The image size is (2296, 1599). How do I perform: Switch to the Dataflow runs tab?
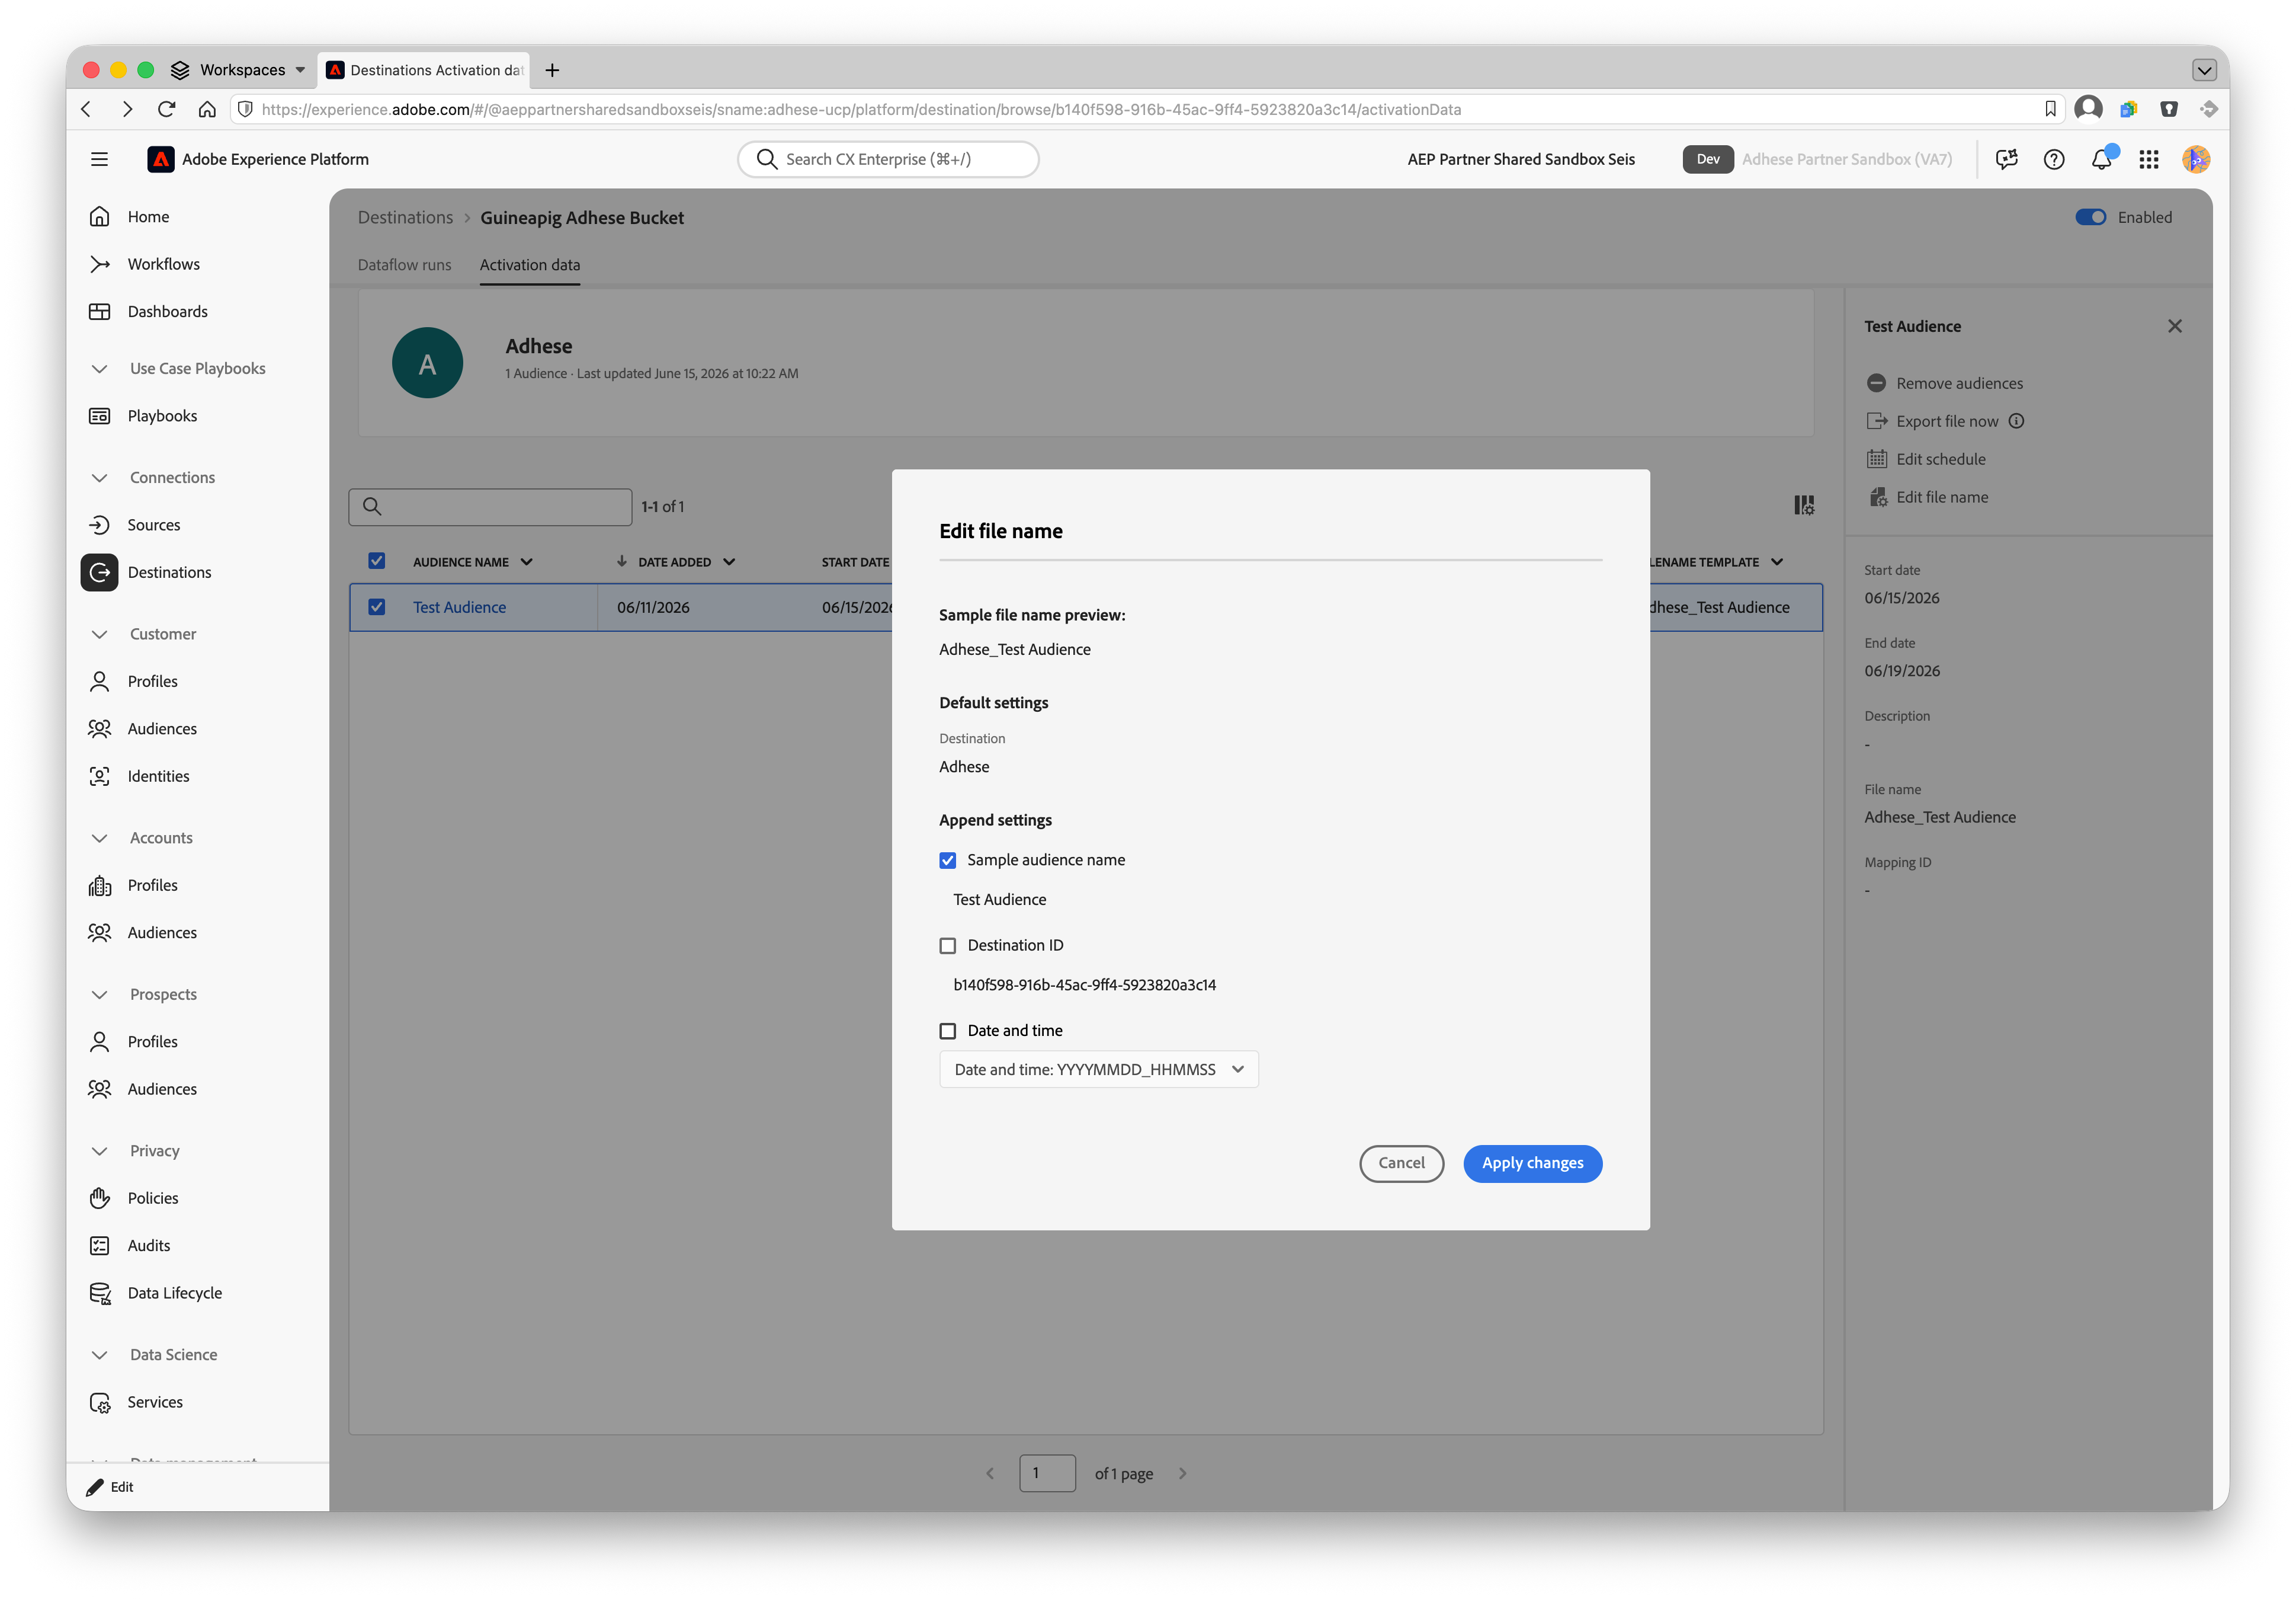tap(404, 264)
